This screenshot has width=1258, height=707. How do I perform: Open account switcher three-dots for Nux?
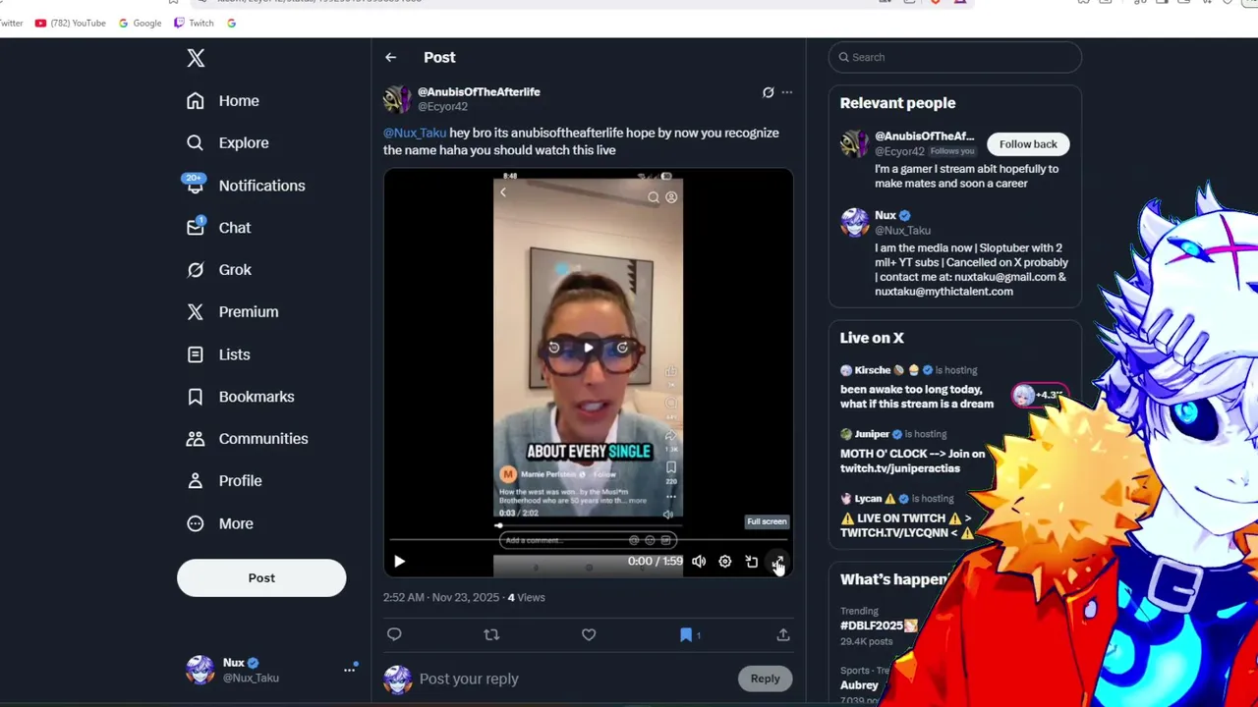point(349,670)
